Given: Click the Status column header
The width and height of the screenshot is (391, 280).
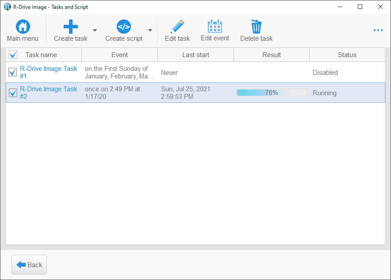Looking at the screenshot, I should click(x=347, y=55).
